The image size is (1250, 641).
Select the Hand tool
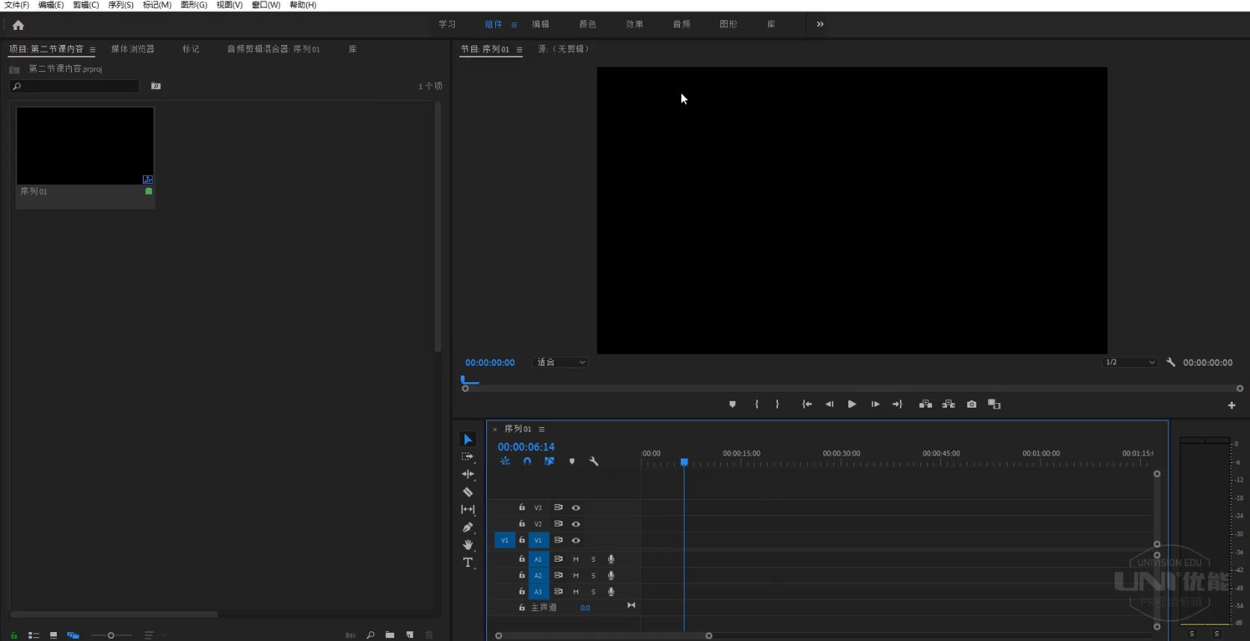[468, 545]
